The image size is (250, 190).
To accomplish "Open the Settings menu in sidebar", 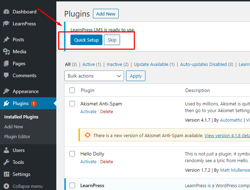I will pos(21,174).
